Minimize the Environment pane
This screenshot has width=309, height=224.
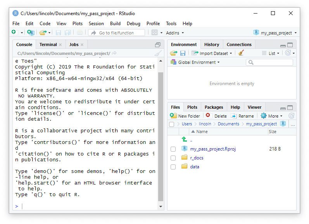[x=283, y=46]
